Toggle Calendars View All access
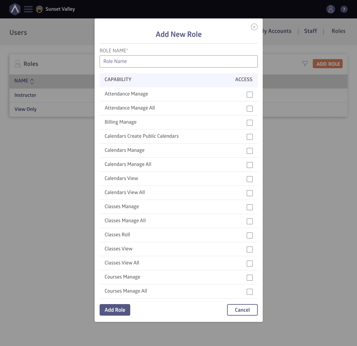Viewport: 357px width, 346px height. 250,193
